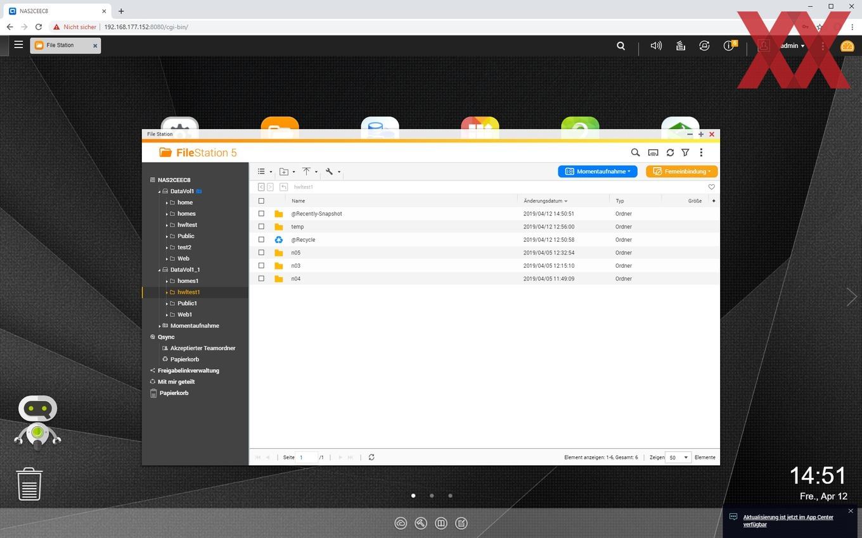862x538 pixels.
Task: Select the homes folder in tree
Action: [186, 214]
